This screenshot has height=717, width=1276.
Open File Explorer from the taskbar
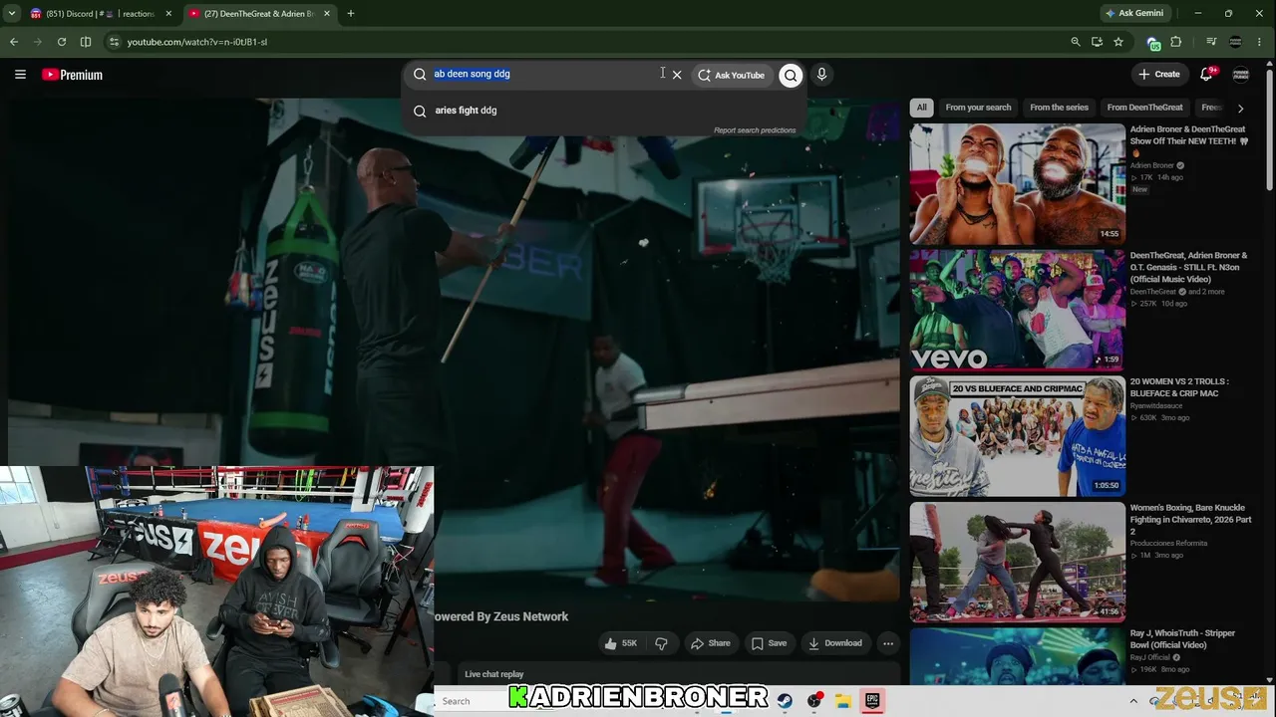click(842, 701)
